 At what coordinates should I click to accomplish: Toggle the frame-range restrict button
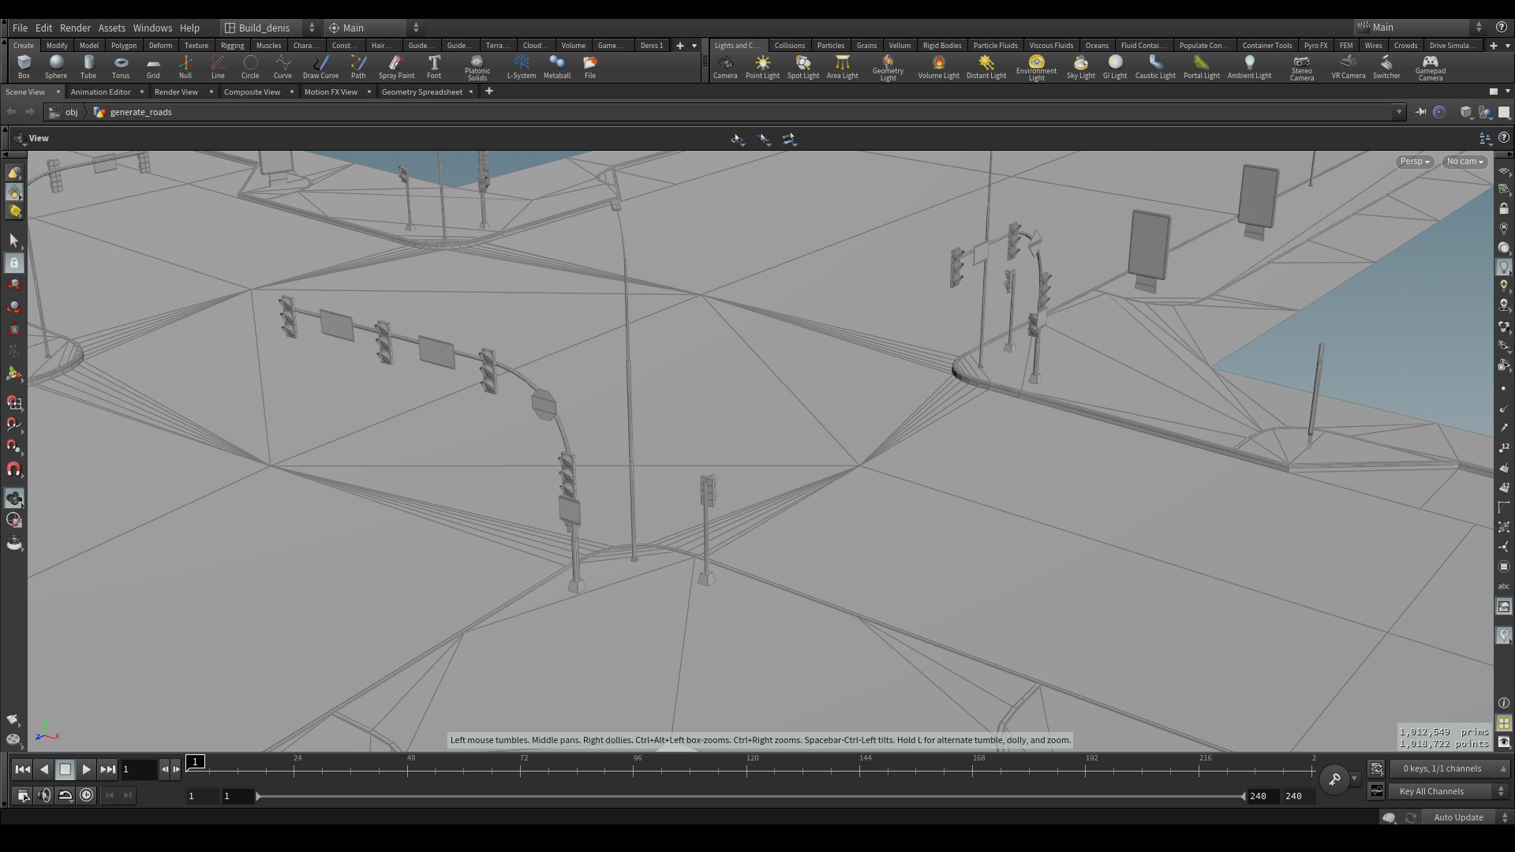point(23,795)
